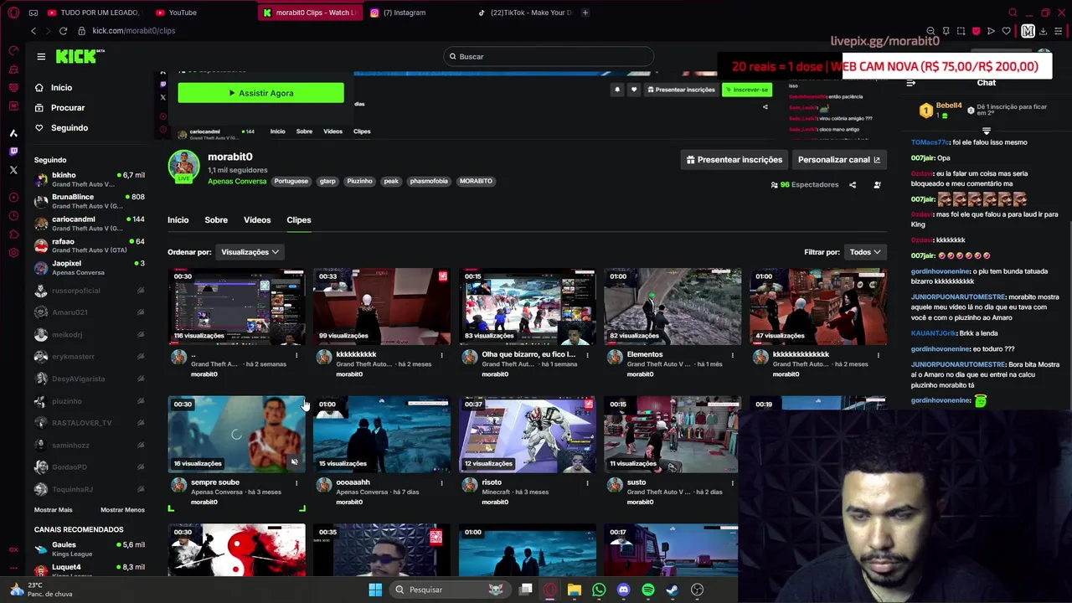Open the browser downloads icon

point(1043,31)
